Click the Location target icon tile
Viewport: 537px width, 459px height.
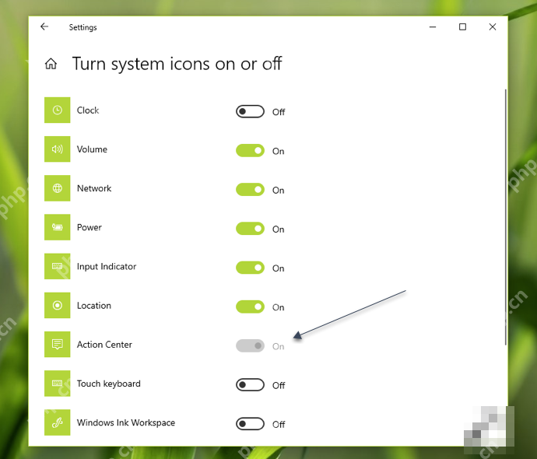(x=57, y=305)
